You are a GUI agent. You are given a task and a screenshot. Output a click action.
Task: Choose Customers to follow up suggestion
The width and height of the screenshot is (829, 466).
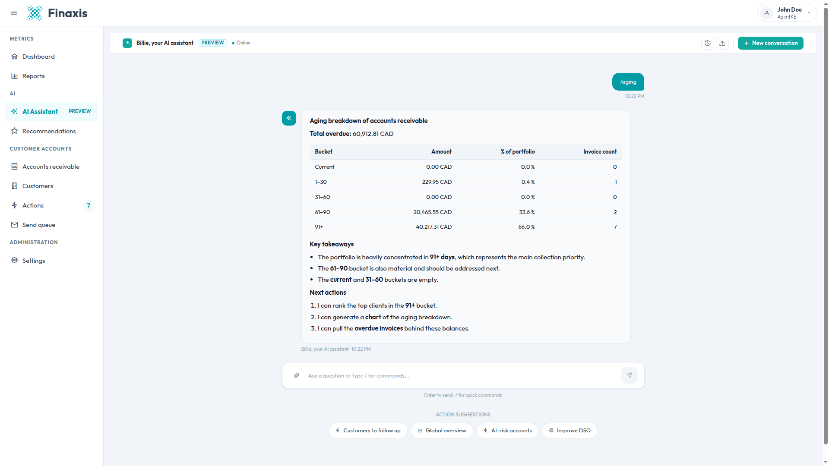(x=368, y=431)
